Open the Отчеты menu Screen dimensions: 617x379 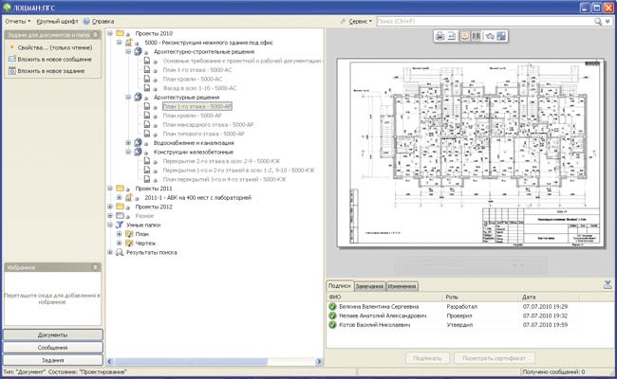tap(17, 21)
